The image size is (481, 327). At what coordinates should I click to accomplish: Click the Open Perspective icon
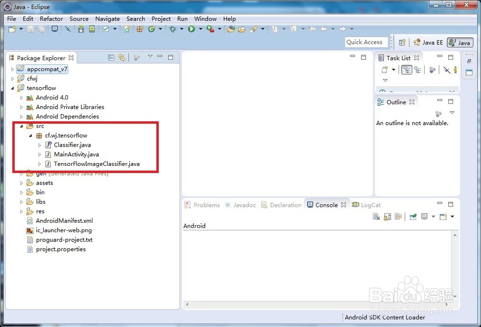point(402,42)
